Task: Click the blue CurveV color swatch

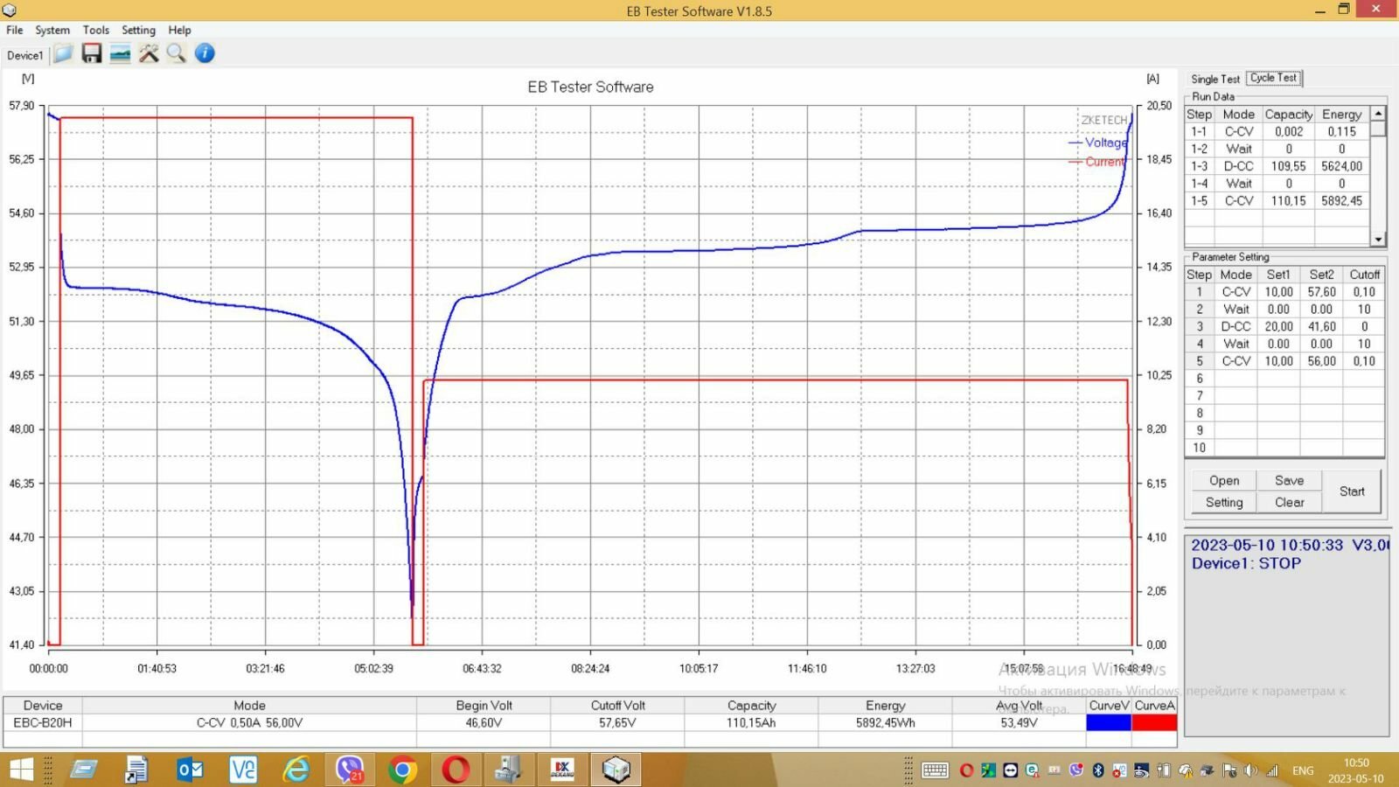Action: (x=1109, y=723)
